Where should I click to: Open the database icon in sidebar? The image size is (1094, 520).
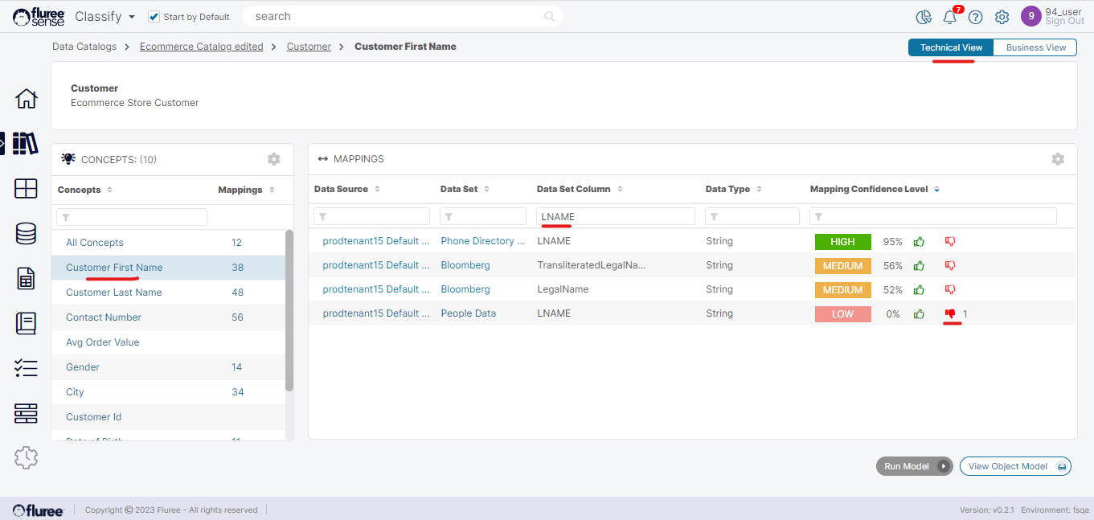(x=27, y=234)
